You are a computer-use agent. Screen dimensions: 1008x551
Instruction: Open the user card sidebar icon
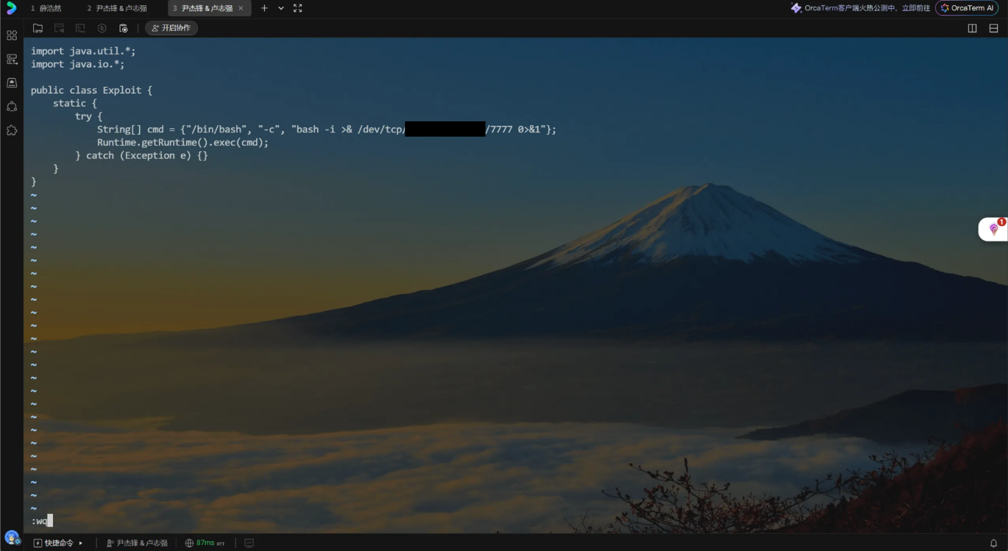[11, 82]
